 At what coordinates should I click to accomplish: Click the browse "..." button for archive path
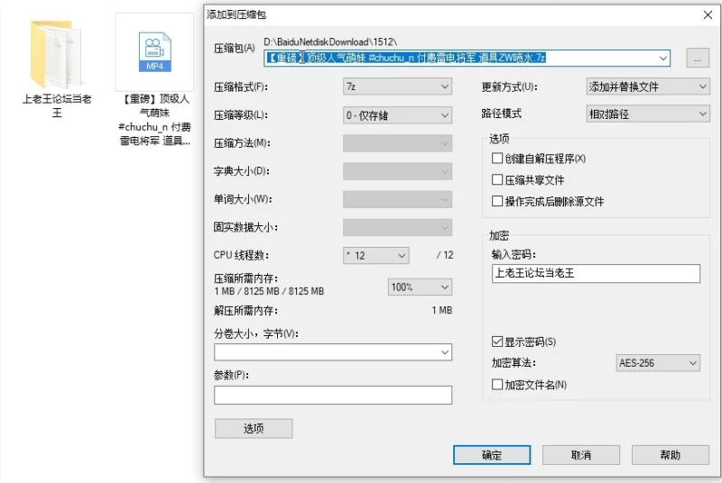coord(697,59)
